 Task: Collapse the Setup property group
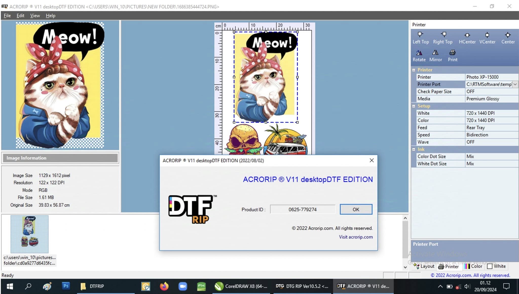414,106
